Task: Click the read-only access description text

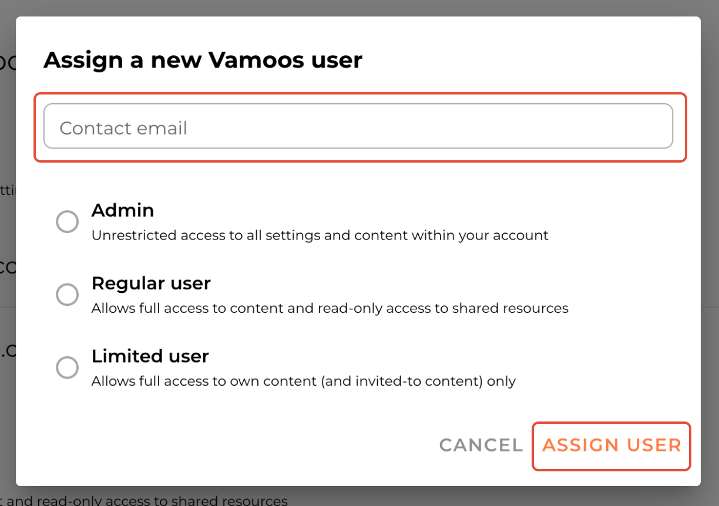Action: coord(330,308)
